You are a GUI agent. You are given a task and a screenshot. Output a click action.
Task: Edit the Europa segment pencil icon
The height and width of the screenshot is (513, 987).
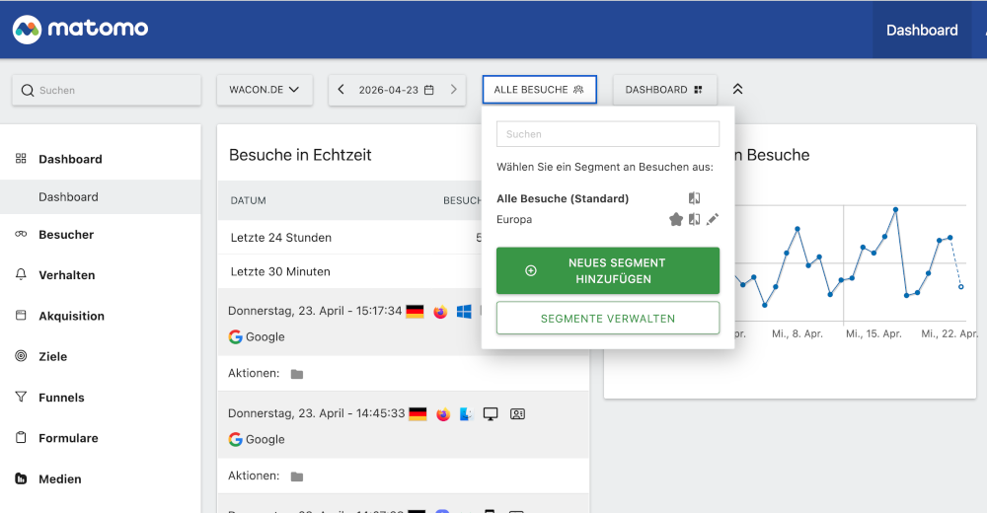(x=712, y=219)
